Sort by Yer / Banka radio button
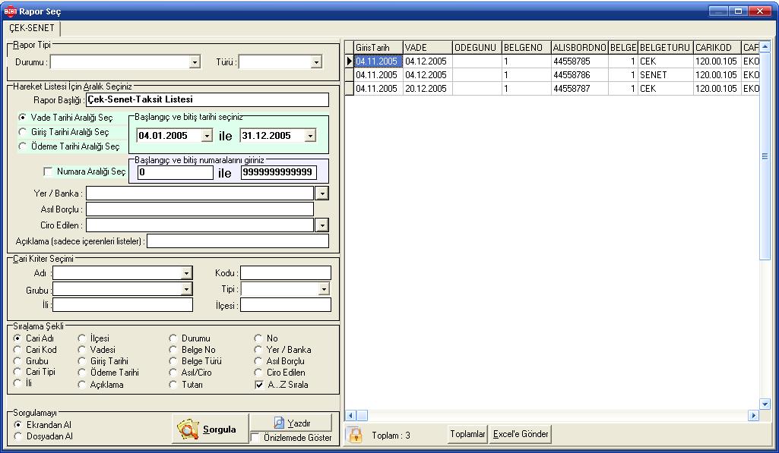 tap(258, 350)
